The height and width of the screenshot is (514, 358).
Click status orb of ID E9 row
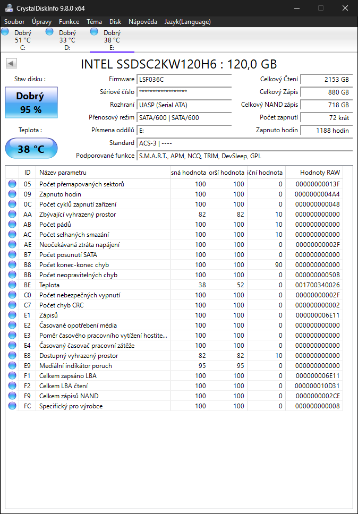tap(12, 366)
